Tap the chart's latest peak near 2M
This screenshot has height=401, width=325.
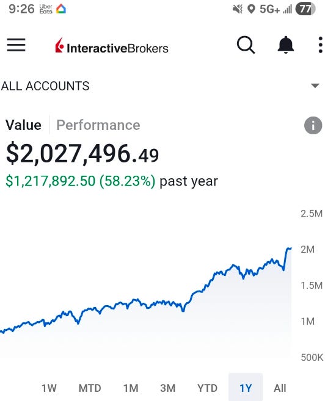coord(289,248)
